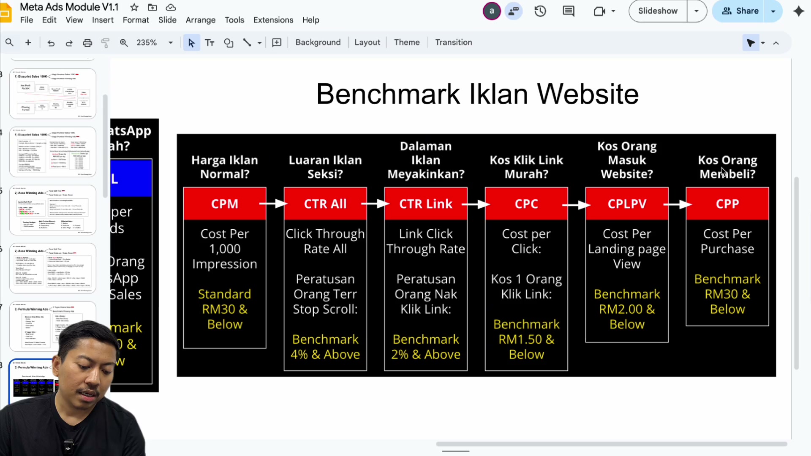Redo the last action
Screen dimensions: 811x456
coord(69,43)
